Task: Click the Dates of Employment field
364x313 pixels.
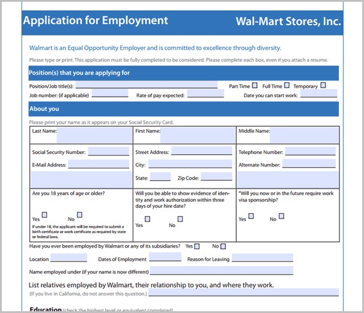Action: (165, 257)
